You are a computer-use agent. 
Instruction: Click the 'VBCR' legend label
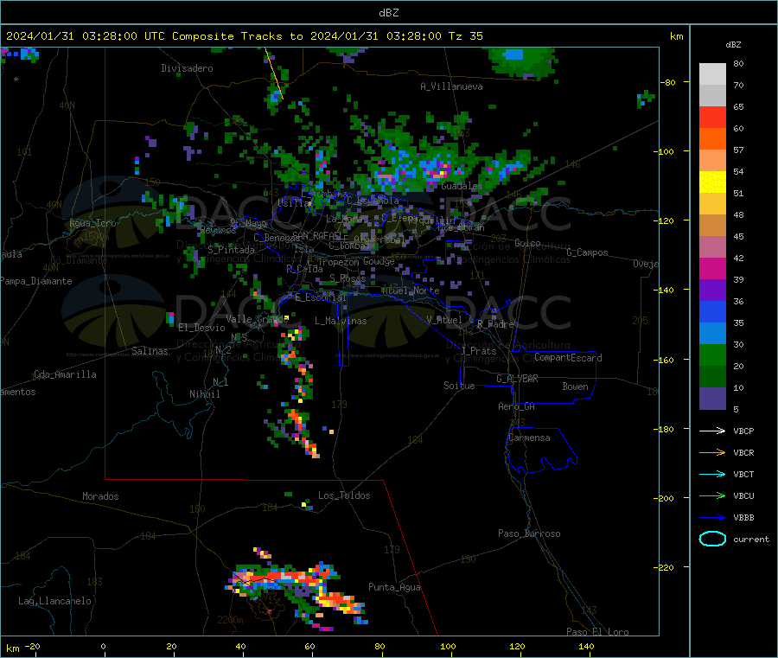tap(743, 452)
